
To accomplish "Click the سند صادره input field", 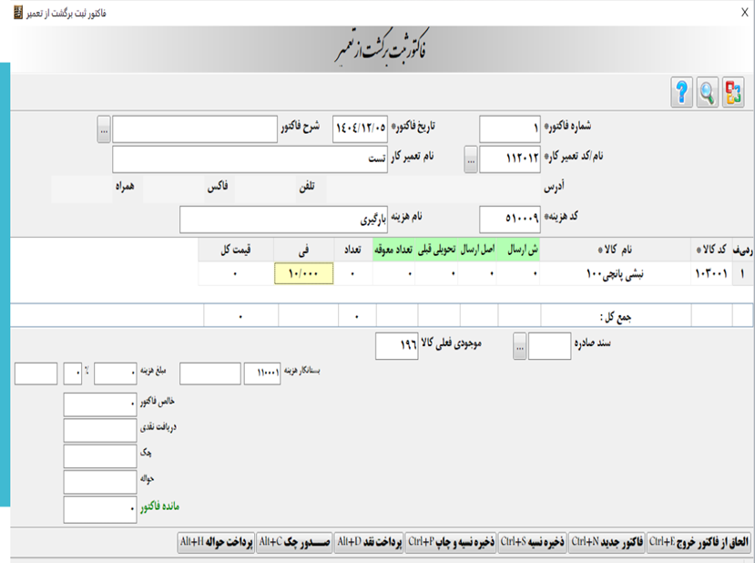I will (549, 346).
